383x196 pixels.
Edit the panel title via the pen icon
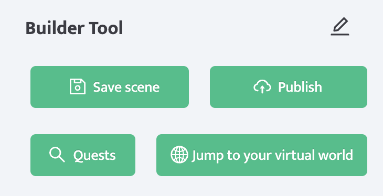click(x=340, y=26)
